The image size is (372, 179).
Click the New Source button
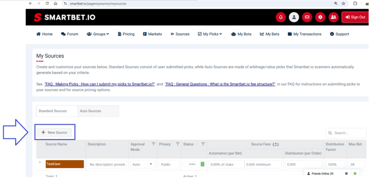tap(54, 133)
